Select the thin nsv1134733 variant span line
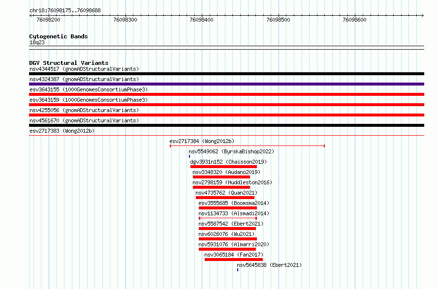 point(228,218)
